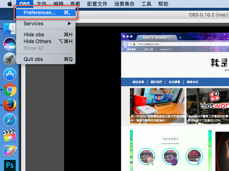Click 聯絡本站 nav link
The width and height of the screenshot is (229, 171).
(193, 82)
